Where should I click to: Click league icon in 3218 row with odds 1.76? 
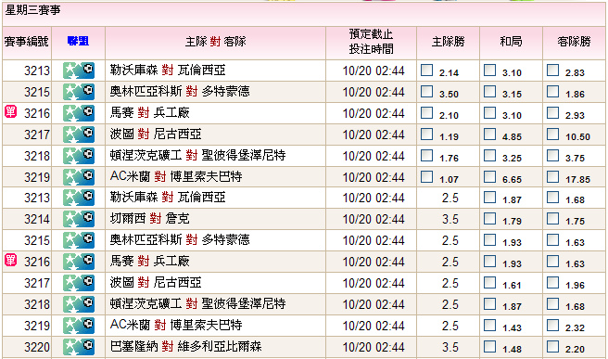coord(79,156)
